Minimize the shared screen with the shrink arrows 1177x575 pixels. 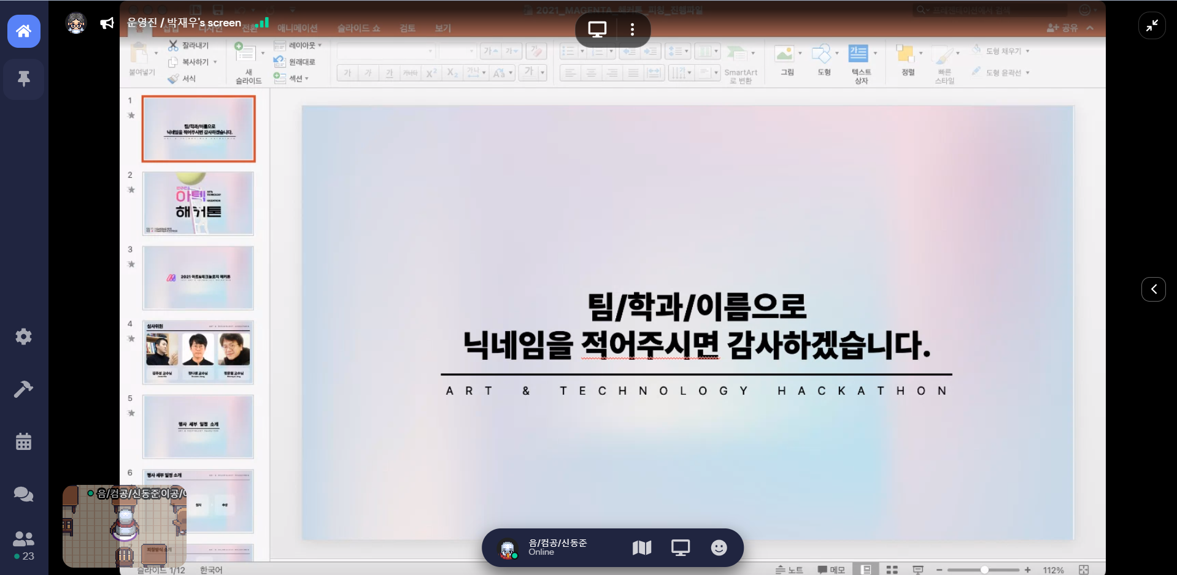(x=1152, y=25)
